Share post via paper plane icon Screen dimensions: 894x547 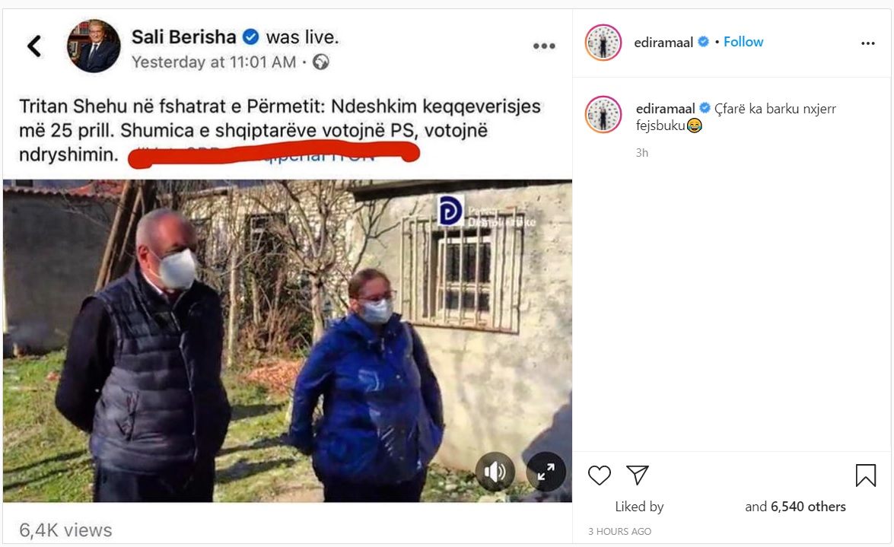pos(638,475)
